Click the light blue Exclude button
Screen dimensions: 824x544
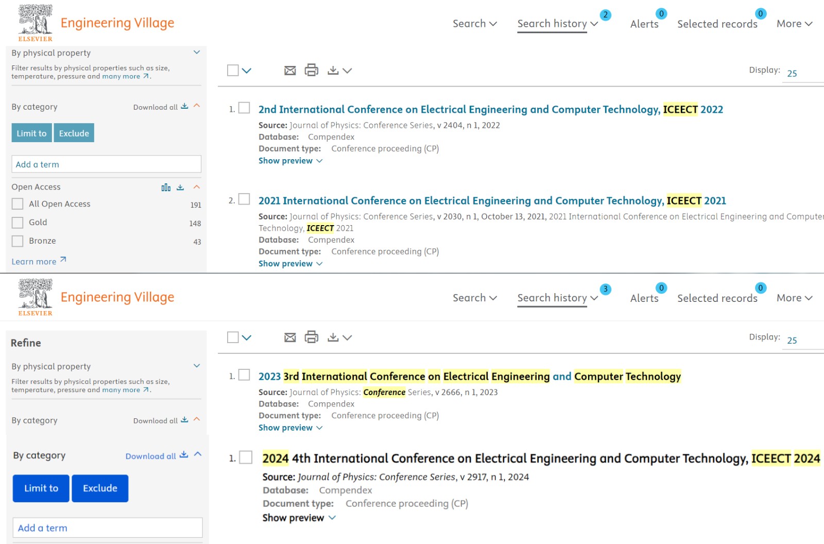tap(74, 133)
